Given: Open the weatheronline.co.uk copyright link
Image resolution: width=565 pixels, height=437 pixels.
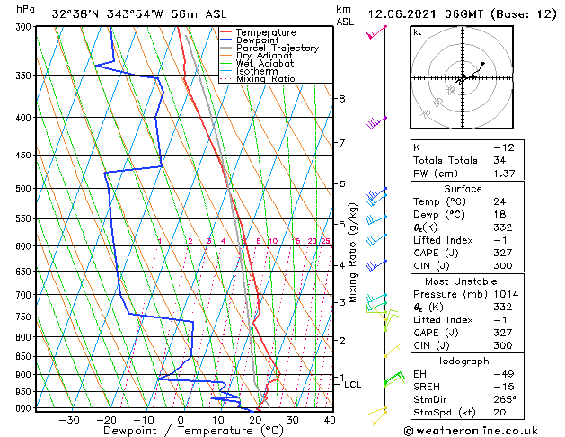Looking at the screenshot, I should click(x=471, y=431).
